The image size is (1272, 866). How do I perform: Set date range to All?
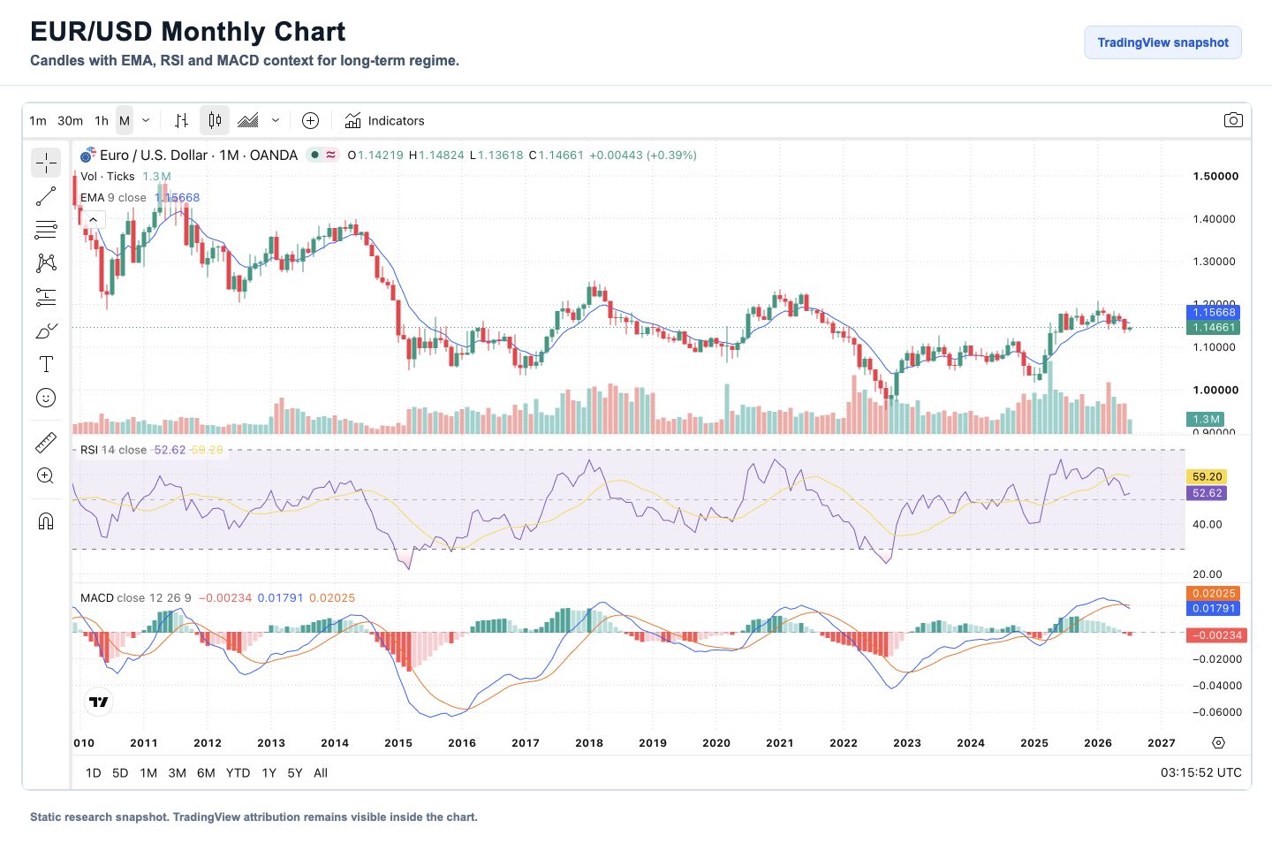tap(321, 772)
